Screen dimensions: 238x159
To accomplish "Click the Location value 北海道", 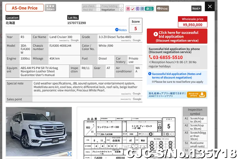I will tap(10, 23).
